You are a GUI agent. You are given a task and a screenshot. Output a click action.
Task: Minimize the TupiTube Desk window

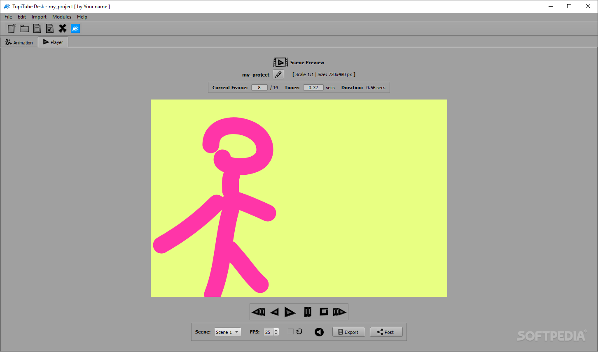coord(551,6)
